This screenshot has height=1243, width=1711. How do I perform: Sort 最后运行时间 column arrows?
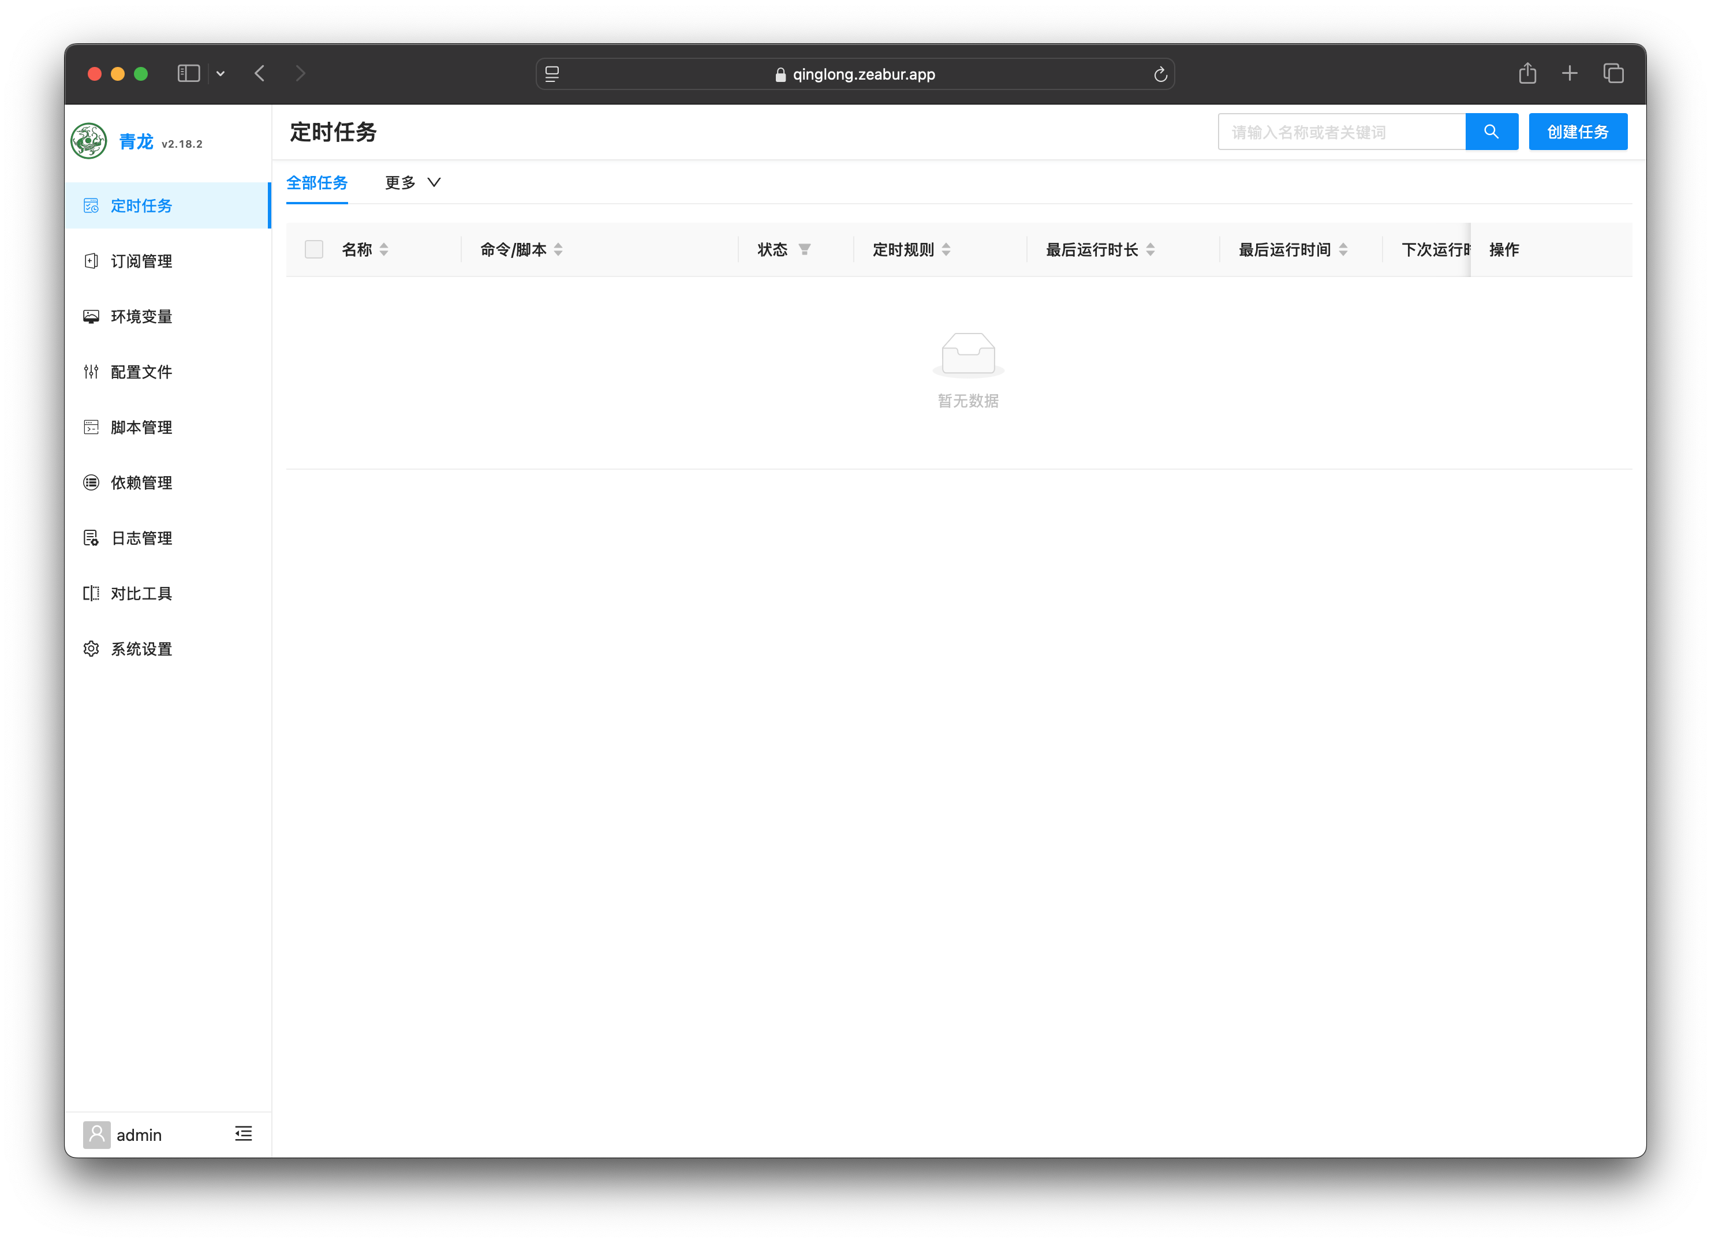tap(1343, 250)
